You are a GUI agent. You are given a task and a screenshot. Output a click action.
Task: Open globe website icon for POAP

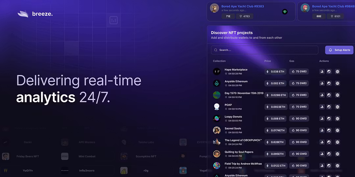tap(338, 107)
